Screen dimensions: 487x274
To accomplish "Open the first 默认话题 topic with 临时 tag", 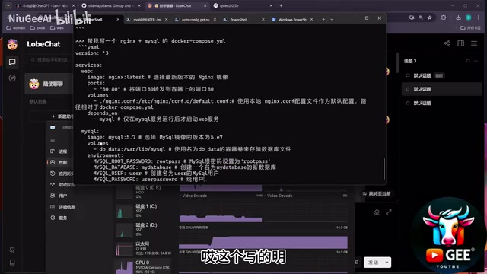I will [441, 75].
